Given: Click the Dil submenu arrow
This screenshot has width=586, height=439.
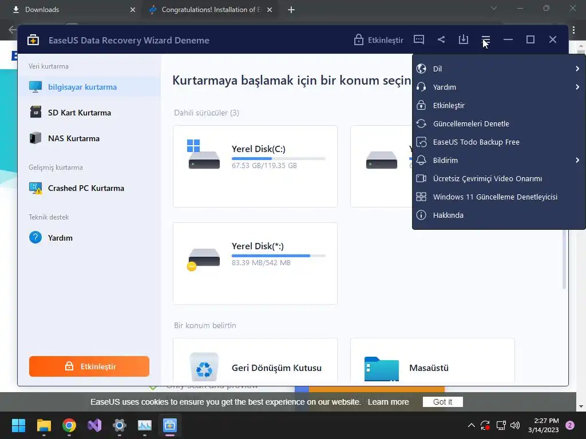Looking at the screenshot, I should coord(577,69).
